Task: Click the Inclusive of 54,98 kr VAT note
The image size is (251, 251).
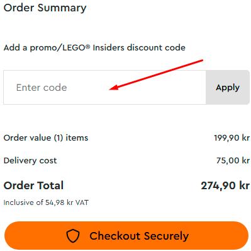Action: click(x=46, y=202)
